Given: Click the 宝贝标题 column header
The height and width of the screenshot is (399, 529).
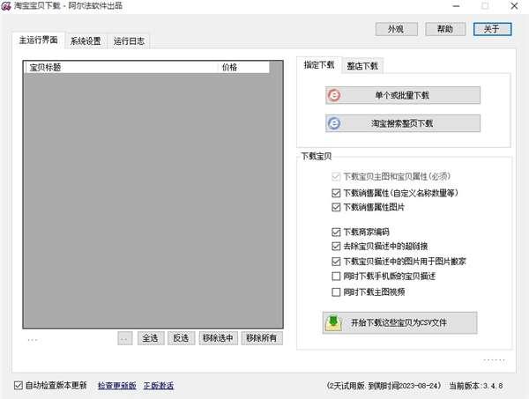Looking at the screenshot, I should [122, 68].
